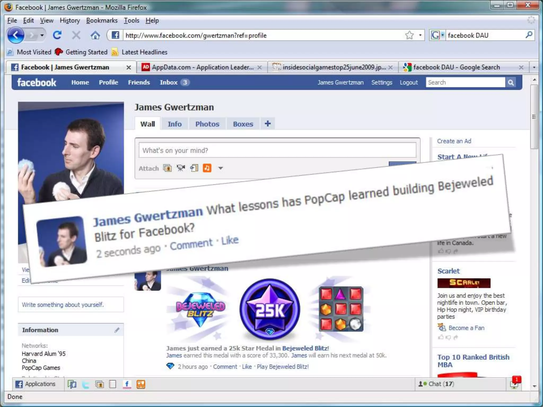Expand more attach options arrow

(x=221, y=168)
